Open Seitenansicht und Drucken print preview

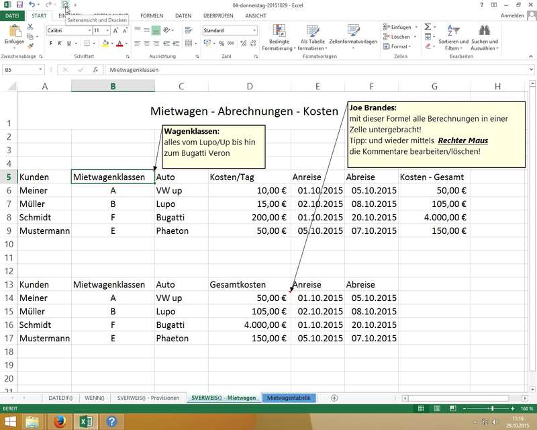coord(65,5)
